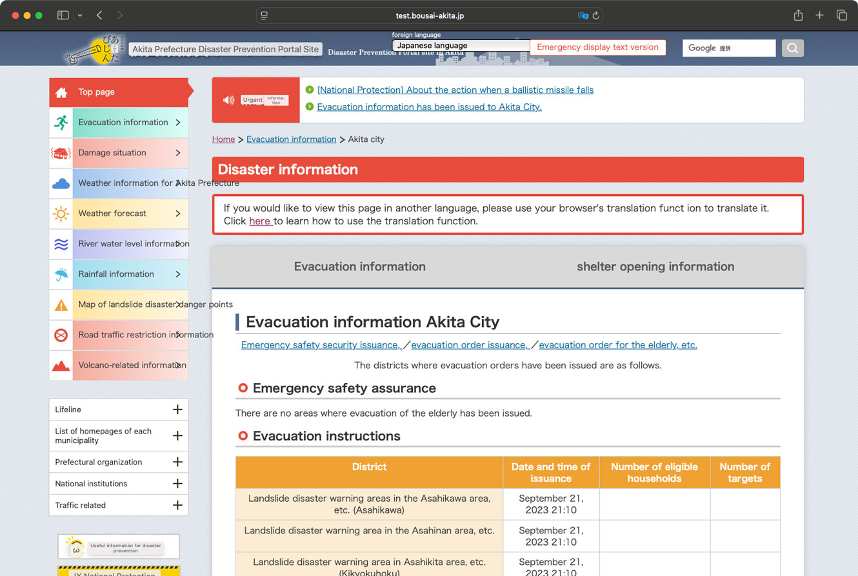Reload the page with refresh icon
The height and width of the screenshot is (576, 858).
[x=596, y=15]
